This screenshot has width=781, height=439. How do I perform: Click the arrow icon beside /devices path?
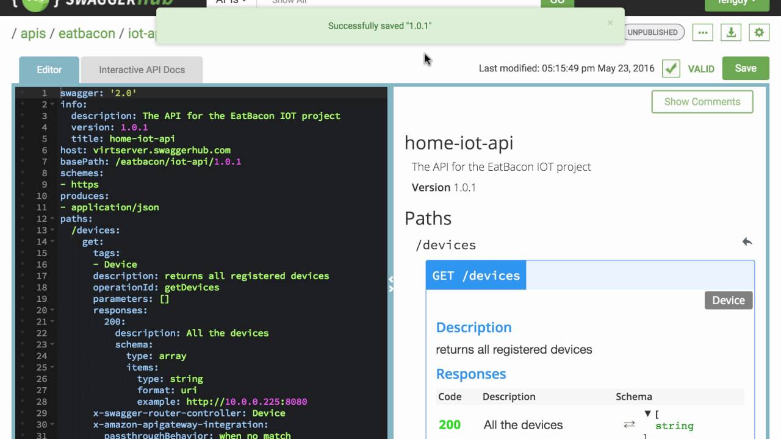pyautogui.click(x=747, y=242)
